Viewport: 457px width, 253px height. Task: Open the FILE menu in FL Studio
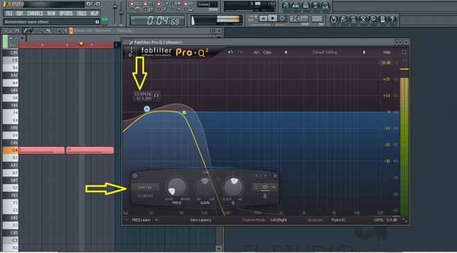(9, 13)
